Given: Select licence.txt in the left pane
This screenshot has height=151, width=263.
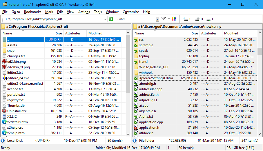Looking at the screenshot, I should click(x=15, y=89).
